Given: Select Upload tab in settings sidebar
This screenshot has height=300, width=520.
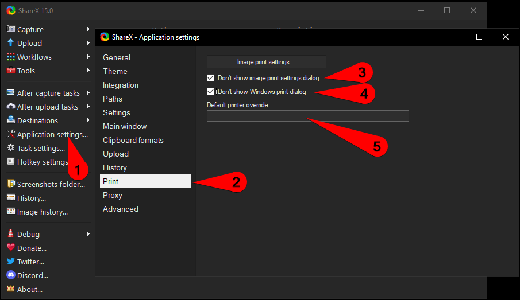Looking at the screenshot, I should [x=145, y=154].
